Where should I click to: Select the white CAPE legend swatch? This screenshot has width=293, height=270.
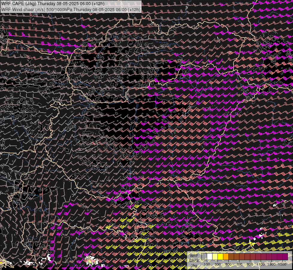point(210,257)
